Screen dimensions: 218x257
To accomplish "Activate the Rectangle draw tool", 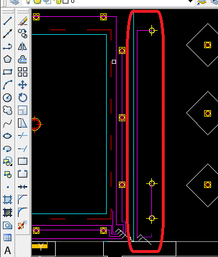I will click(x=8, y=72).
